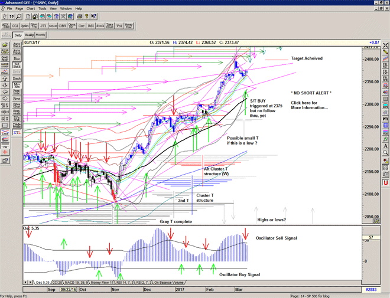Open the Window menu

(x=66, y=9)
